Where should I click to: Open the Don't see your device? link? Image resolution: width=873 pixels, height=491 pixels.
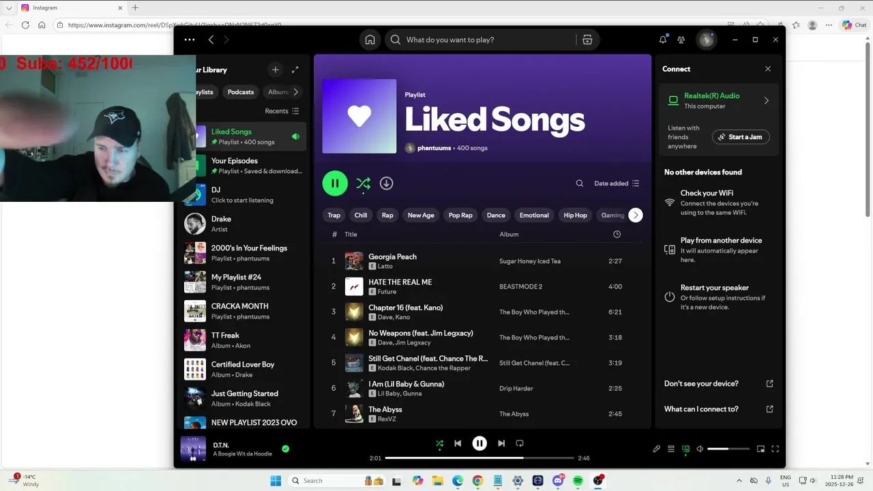(x=718, y=384)
